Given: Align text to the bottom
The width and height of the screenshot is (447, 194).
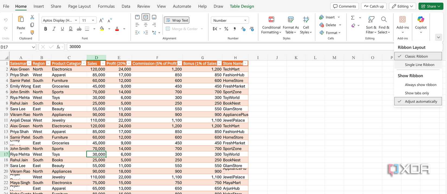Looking at the screenshot, I should [154, 17].
